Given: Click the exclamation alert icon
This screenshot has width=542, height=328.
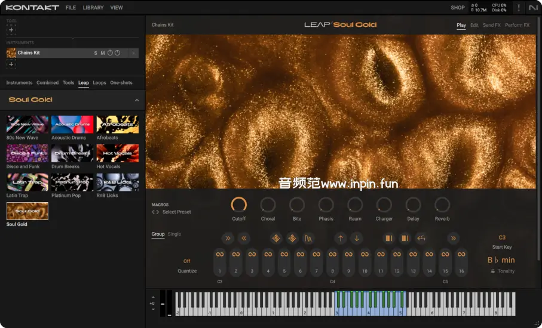Looking at the screenshot, I should click(x=518, y=8).
